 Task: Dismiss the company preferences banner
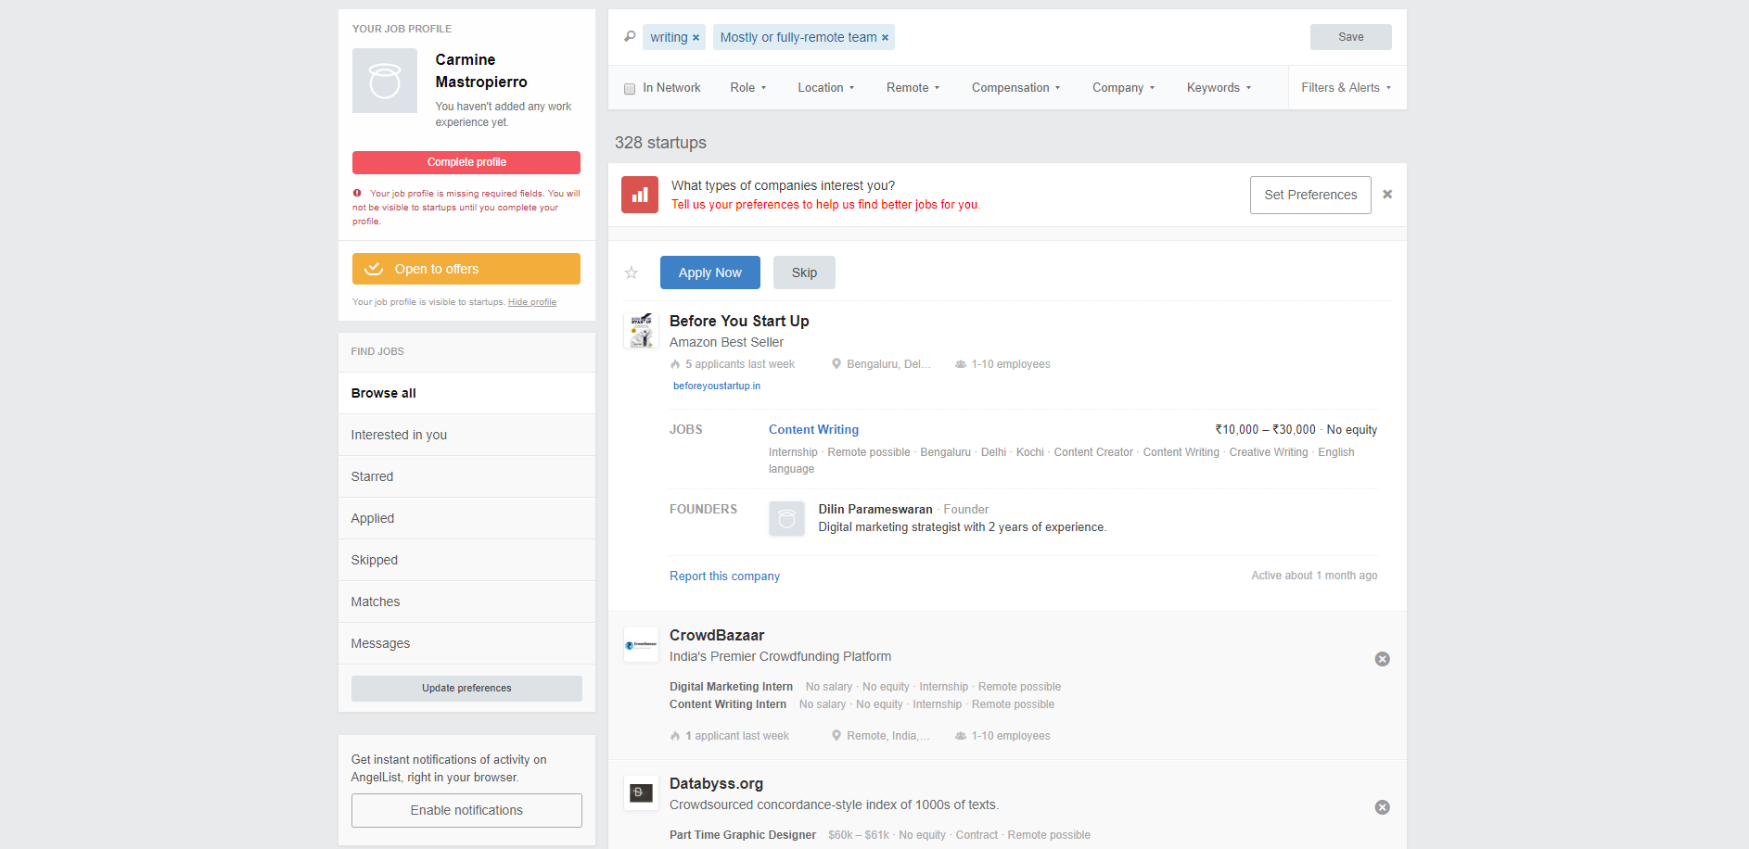(1387, 195)
